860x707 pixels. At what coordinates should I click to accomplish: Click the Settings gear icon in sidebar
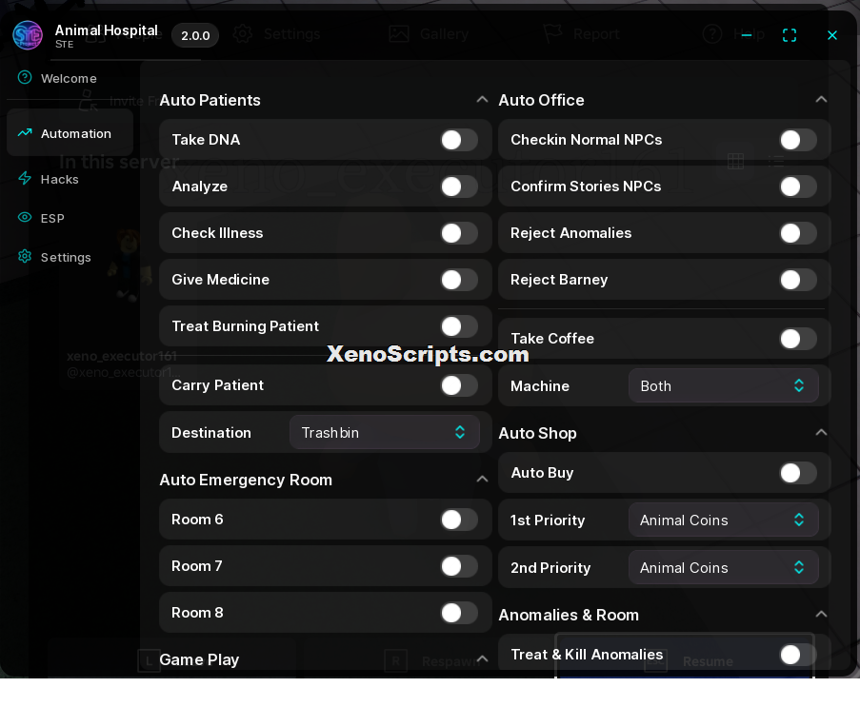coord(25,256)
